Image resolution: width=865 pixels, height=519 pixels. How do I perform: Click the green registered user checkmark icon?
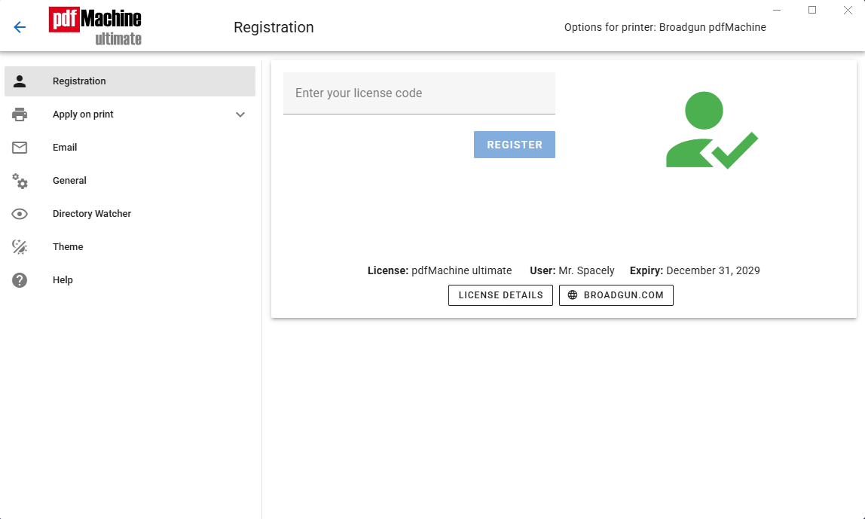pyautogui.click(x=711, y=130)
